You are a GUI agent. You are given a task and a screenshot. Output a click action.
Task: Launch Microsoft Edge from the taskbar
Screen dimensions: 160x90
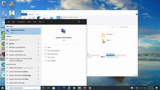click(59, 88)
